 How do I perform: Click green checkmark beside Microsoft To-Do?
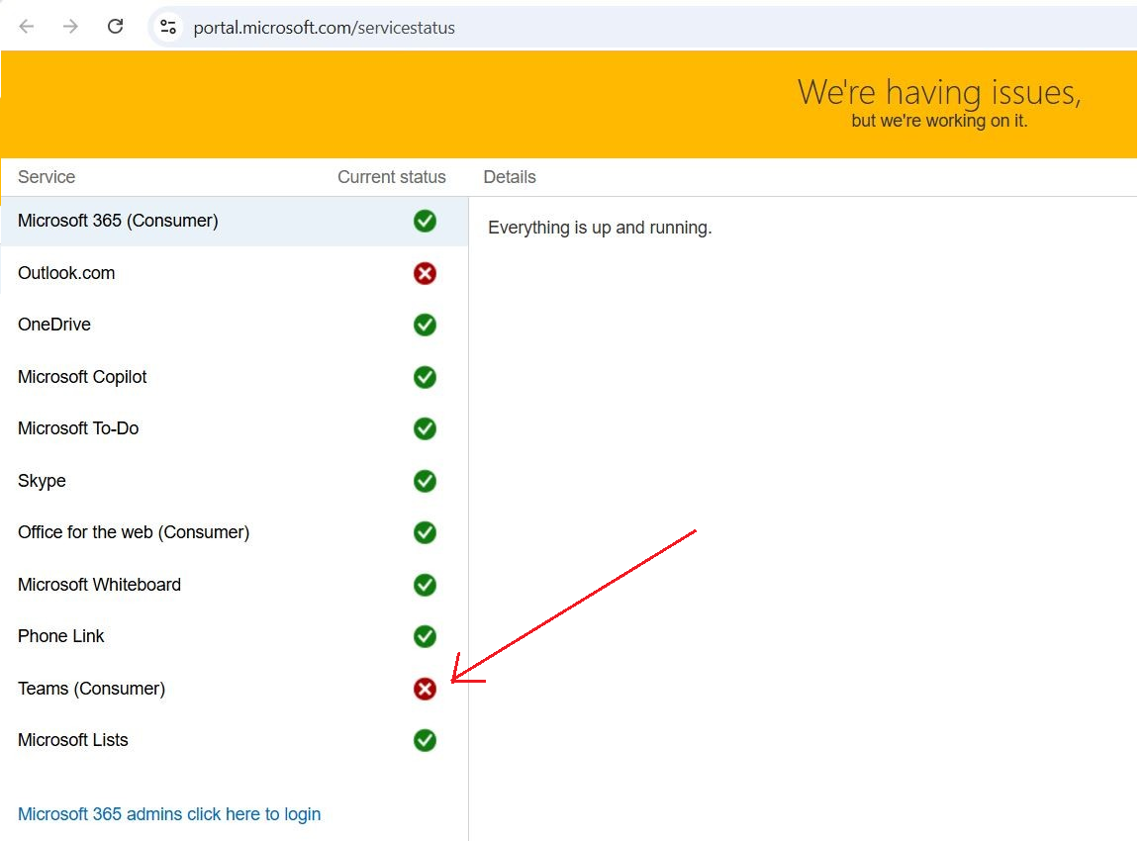click(425, 428)
